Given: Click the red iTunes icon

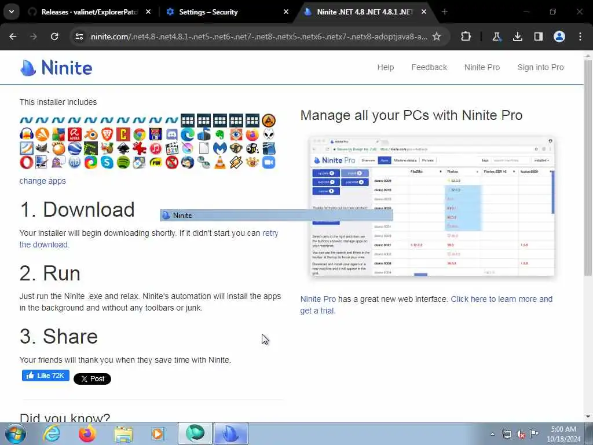Looking at the screenshot, I should pyautogui.click(x=155, y=148).
